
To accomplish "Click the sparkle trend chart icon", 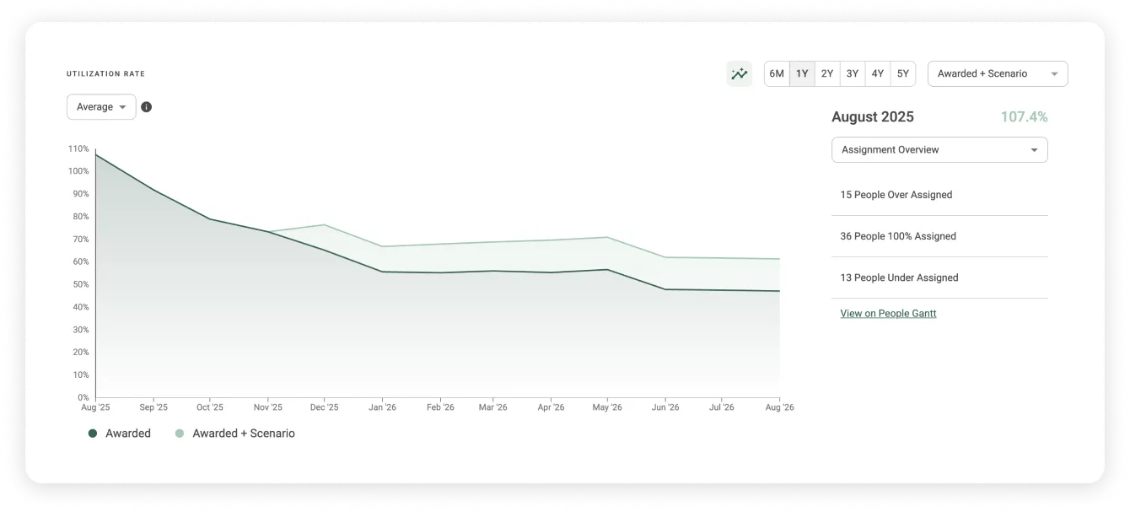I will (740, 73).
